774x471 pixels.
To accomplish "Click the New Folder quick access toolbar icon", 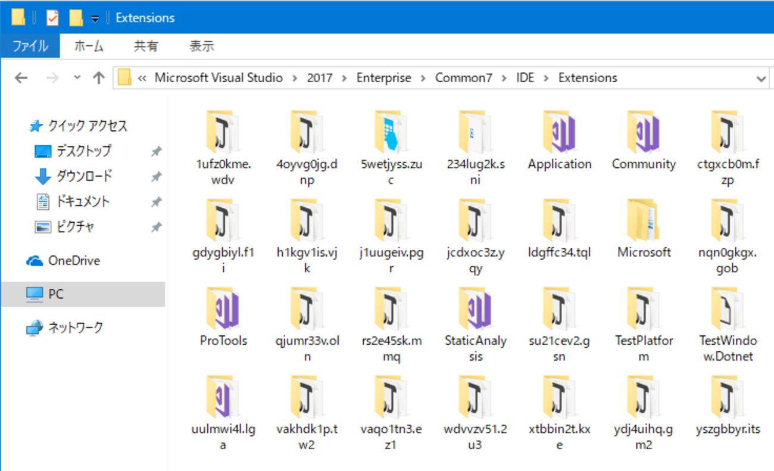I will (76, 18).
